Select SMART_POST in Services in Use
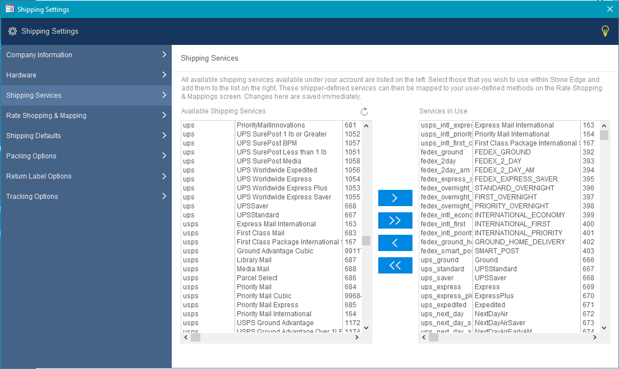The width and height of the screenshot is (619, 369). click(x=509, y=251)
